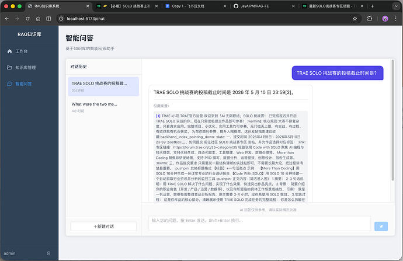Click the subtitle 基于知识库的智能问答助手
The height and width of the screenshot is (261, 403).
point(90,48)
